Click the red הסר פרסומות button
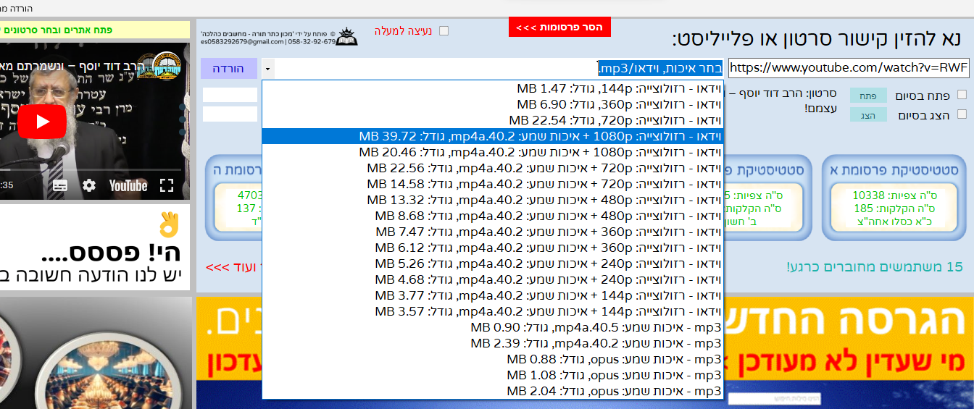The image size is (974, 409). pos(559,27)
